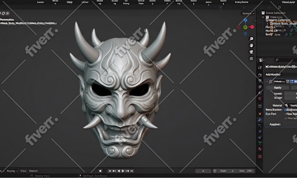The image size is (297, 178).
Task: Open the Properties editor type dropdown
Action: (x=262, y=60)
